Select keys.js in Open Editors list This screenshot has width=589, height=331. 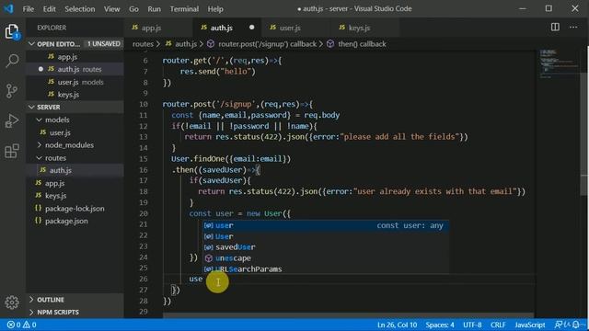tap(75, 95)
